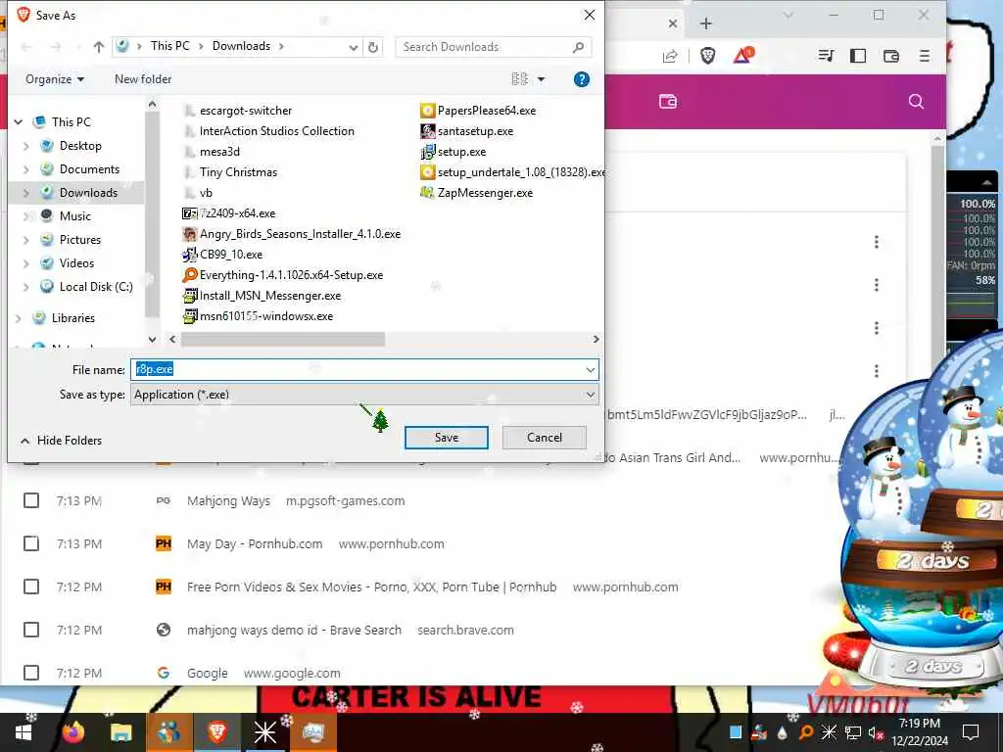
Task: Refresh the Downloads folder listing
Action: pos(373,47)
